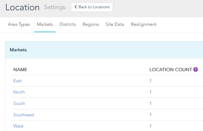The image size is (203, 131).
Task: Click the NAME column header
Action: tap(20, 69)
